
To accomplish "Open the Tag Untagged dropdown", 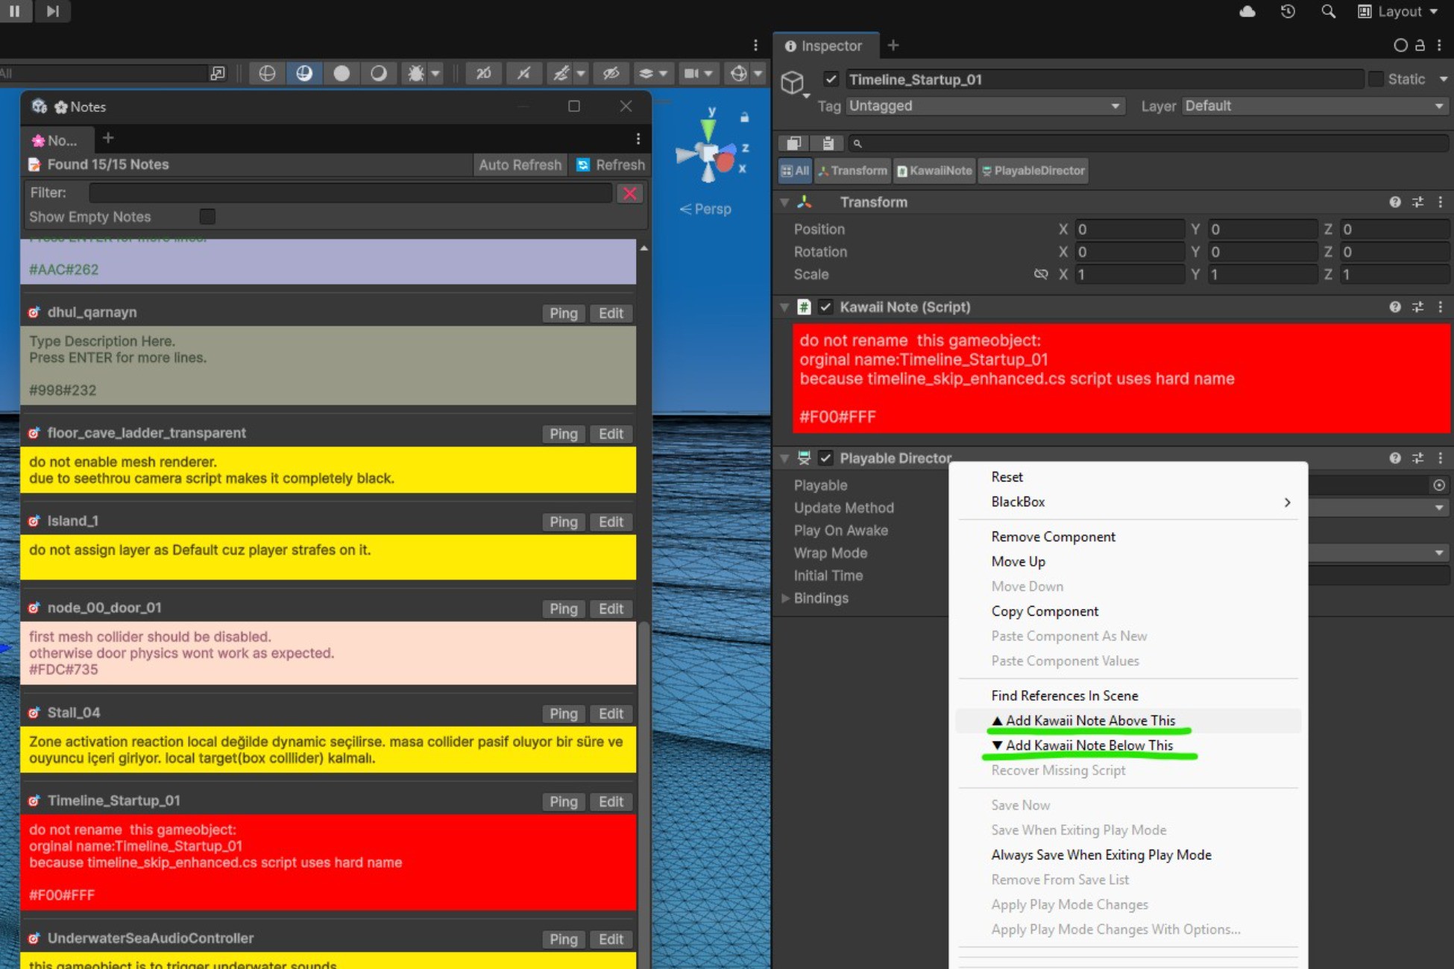I will click(984, 106).
